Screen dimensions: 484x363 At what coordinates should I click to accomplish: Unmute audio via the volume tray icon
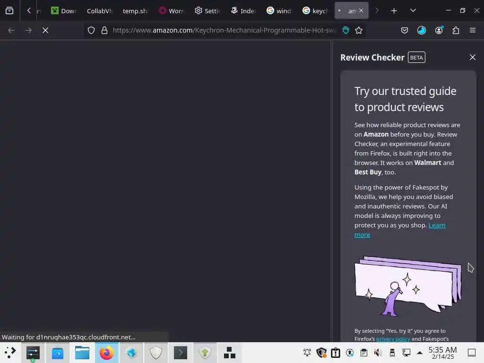click(x=378, y=353)
